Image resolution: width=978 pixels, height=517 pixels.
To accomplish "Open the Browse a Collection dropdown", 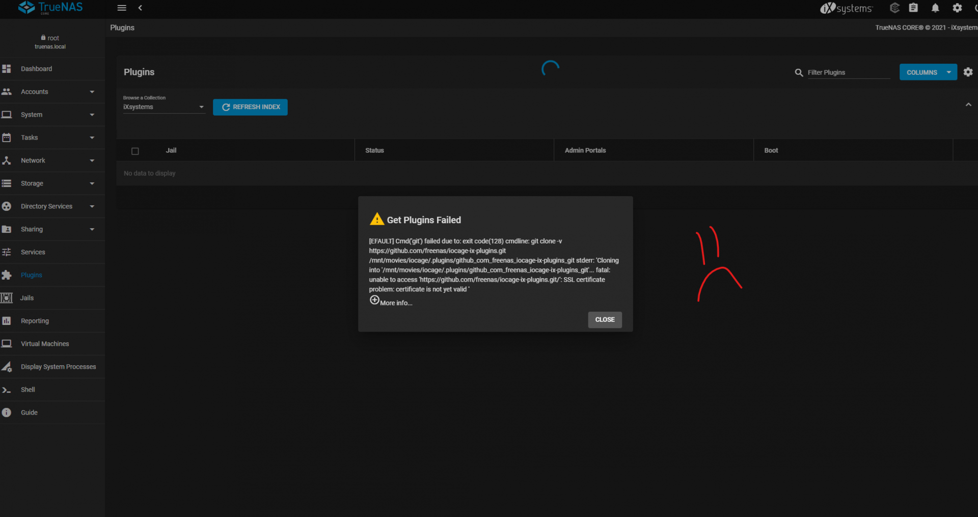I will tap(163, 107).
